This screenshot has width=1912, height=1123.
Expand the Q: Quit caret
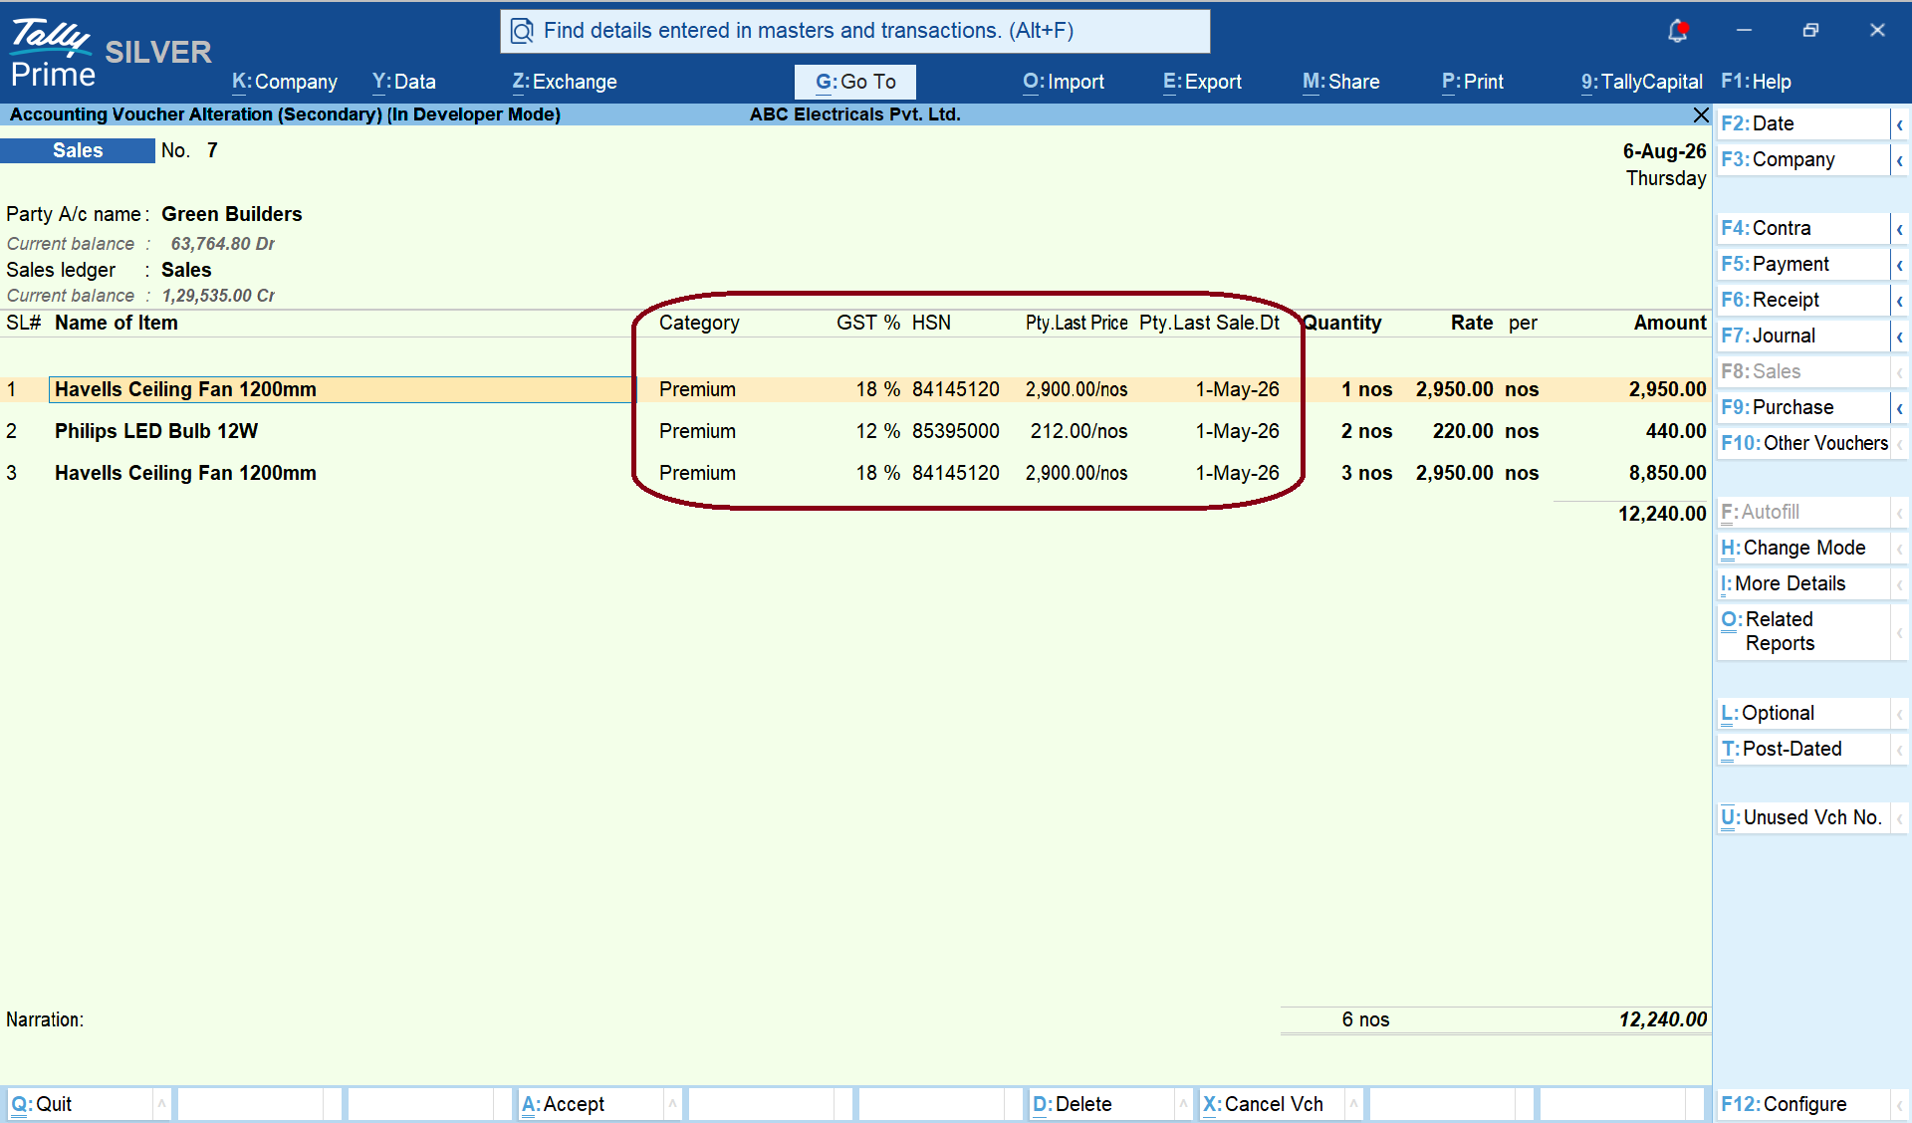coord(161,1104)
